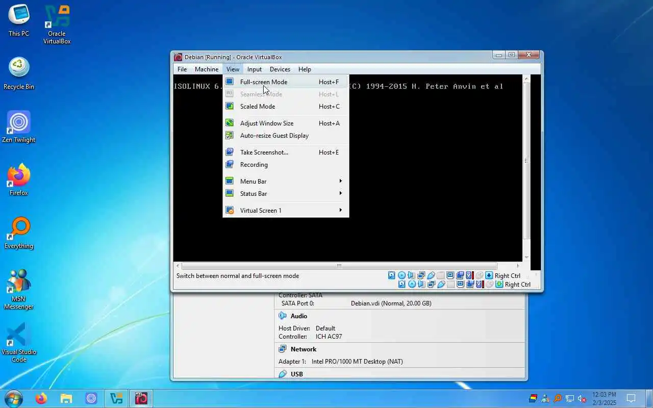The image size is (653, 408).
Task: Click USB indicator in lower status row
Action: coord(441,285)
